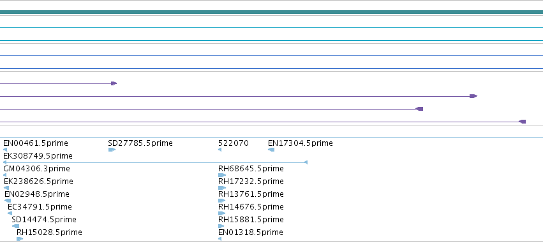Select the EN17304.5prime arrow glyph

coord(271,150)
